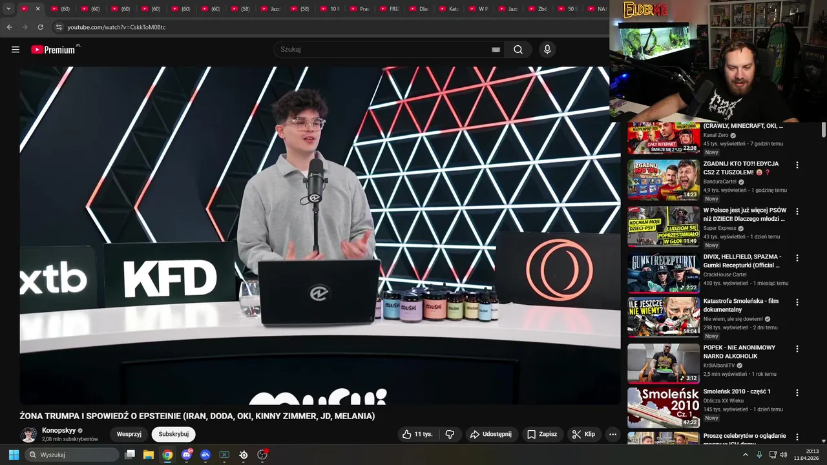Screen dimensions: 827x465
Task: Like the video with 11 tys. thumbs up
Action: tap(417, 435)
